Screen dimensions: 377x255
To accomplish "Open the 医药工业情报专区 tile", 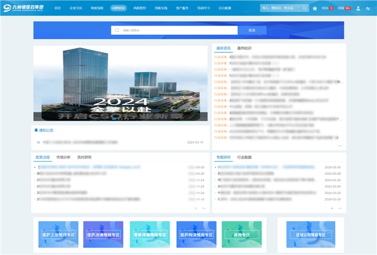I will [59, 235].
